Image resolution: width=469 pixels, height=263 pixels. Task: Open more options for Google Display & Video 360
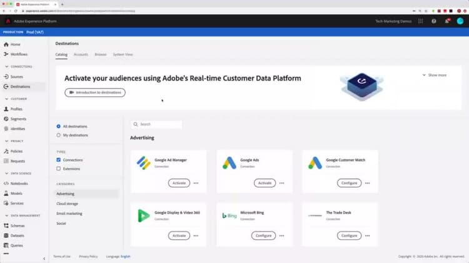[x=196, y=236]
